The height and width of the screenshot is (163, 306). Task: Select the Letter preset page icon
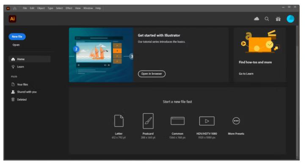pos(119,121)
